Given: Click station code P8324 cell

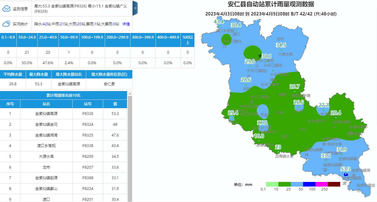Looking at the screenshot, I should coord(88,124).
